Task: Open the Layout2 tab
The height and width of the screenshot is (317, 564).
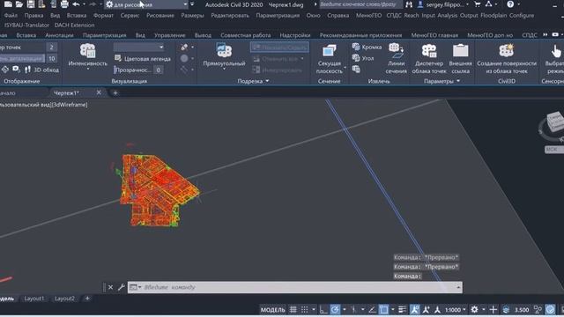Action: point(64,299)
